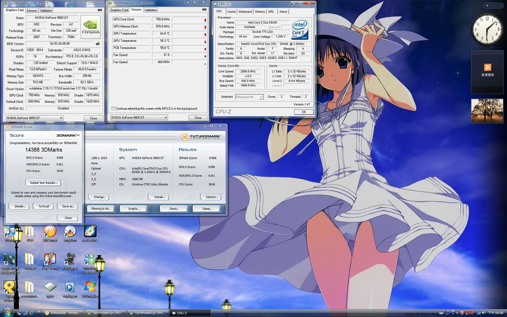Click Save as in 3DMark Score window
The height and width of the screenshot is (317, 507).
[68, 206]
